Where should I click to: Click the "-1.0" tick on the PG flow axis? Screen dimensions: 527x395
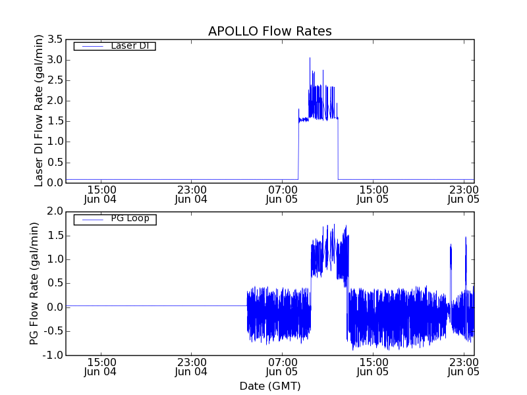[53, 355]
